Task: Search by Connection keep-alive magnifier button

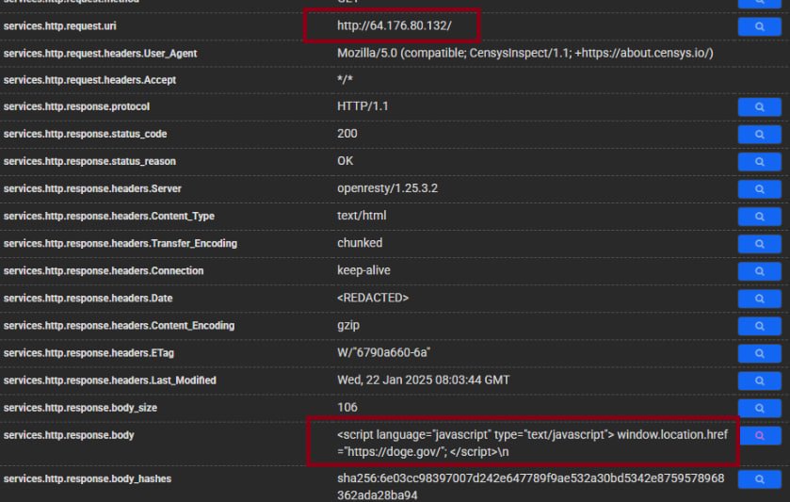Action: [x=760, y=271]
